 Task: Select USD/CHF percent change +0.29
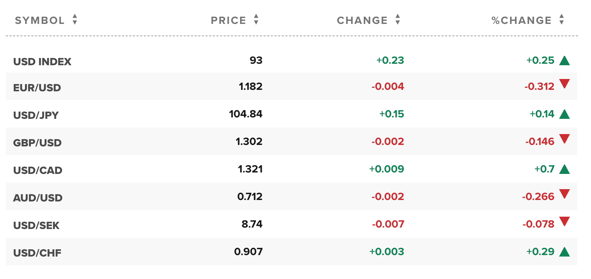pos(541,251)
